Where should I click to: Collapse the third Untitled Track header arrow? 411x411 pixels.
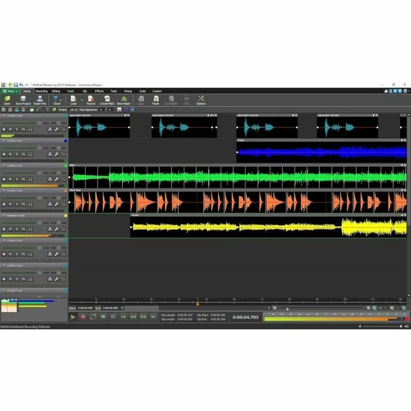tap(4, 166)
